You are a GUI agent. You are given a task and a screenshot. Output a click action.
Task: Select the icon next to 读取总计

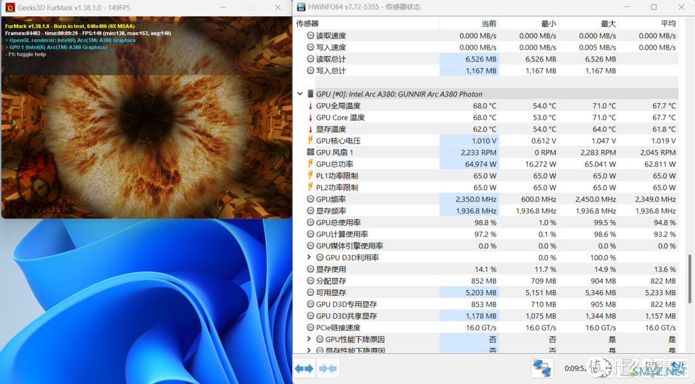pos(310,59)
